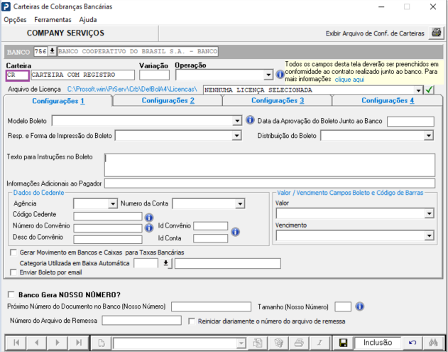The image size is (448, 352).
Task: Click the Código Cedente input field
Action: (108, 216)
